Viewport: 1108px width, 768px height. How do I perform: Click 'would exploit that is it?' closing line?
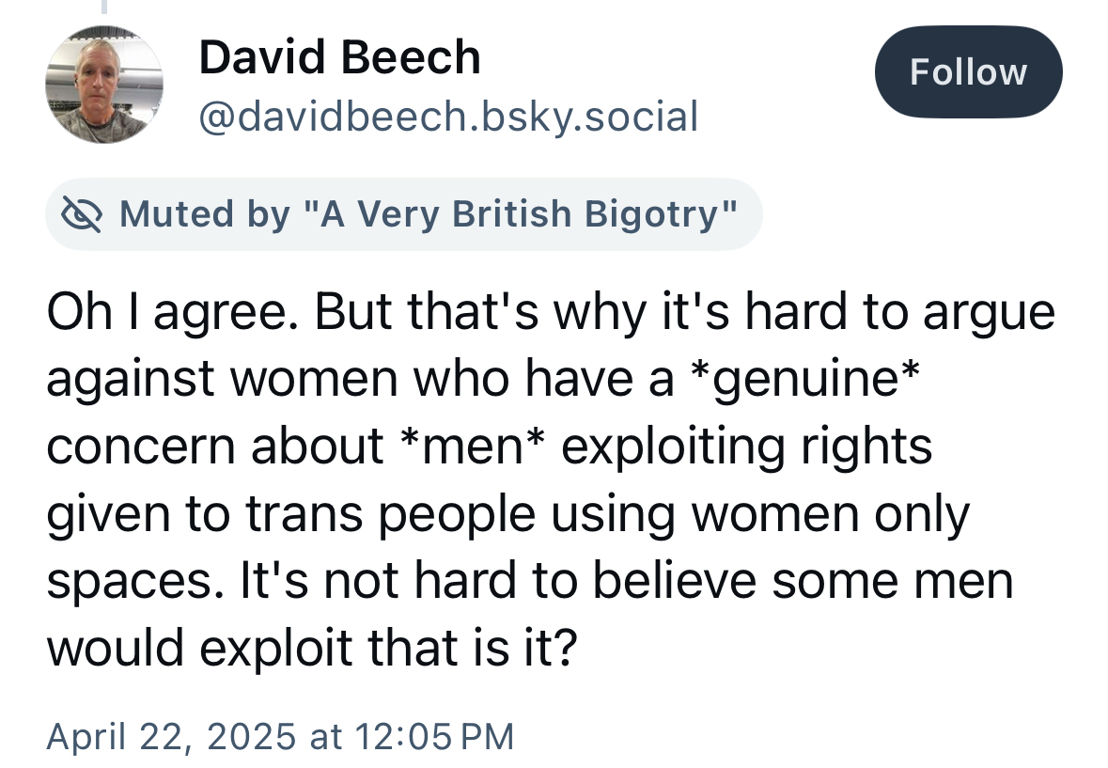[310, 648]
